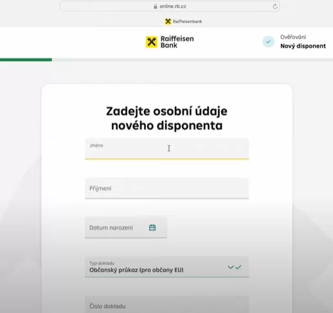Select the Číslo dokladu input field
This screenshot has height=313, width=333.
(166, 305)
